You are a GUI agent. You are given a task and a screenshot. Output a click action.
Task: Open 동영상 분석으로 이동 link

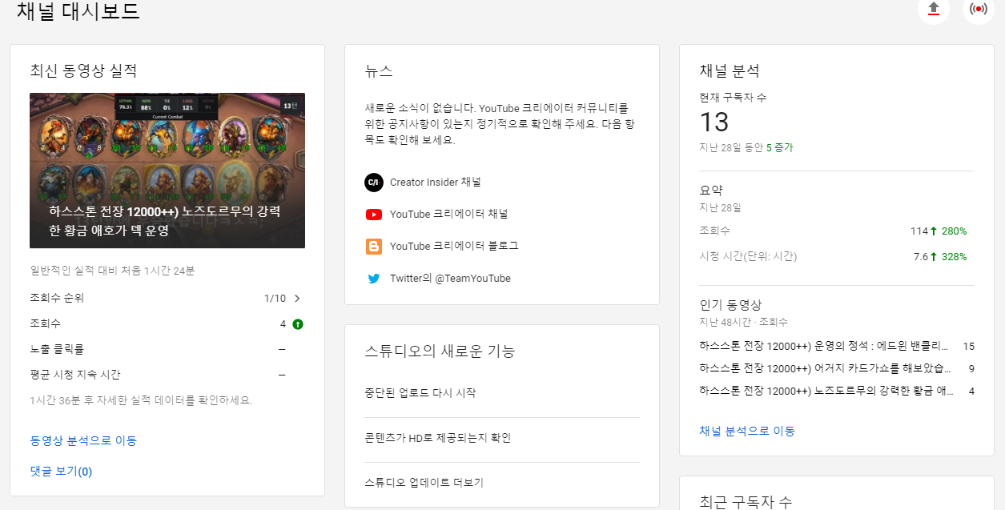(x=83, y=440)
